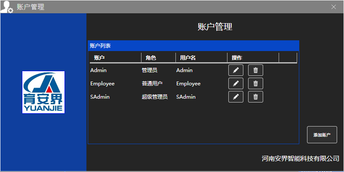Select the Employee row account cell
The width and height of the screenshot is (344, 172).
pyautogui.click(x=102, y=84)
